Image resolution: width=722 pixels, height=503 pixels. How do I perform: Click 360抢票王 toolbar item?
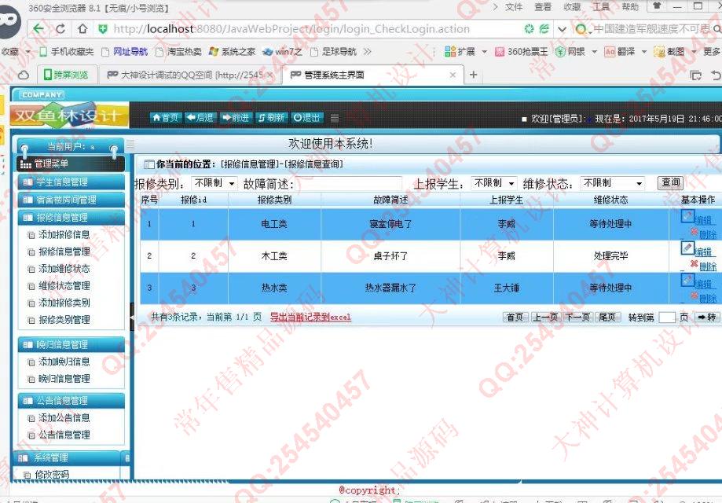[522, 52]
